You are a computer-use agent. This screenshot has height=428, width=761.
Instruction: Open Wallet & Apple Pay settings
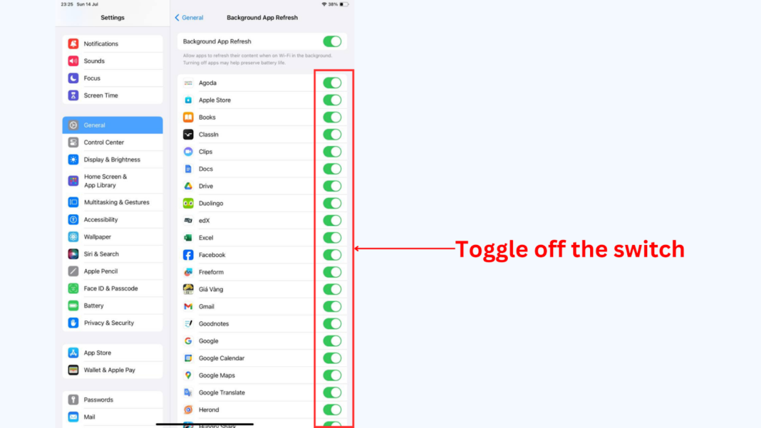[113, 370]
